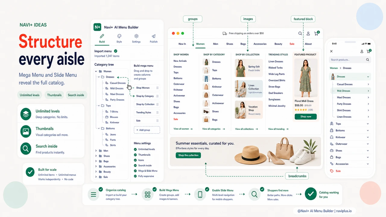This screenshot has width=386, height=217.
Task: Toggle the Unlimited levels menu setting
Action: pos(135,149)
